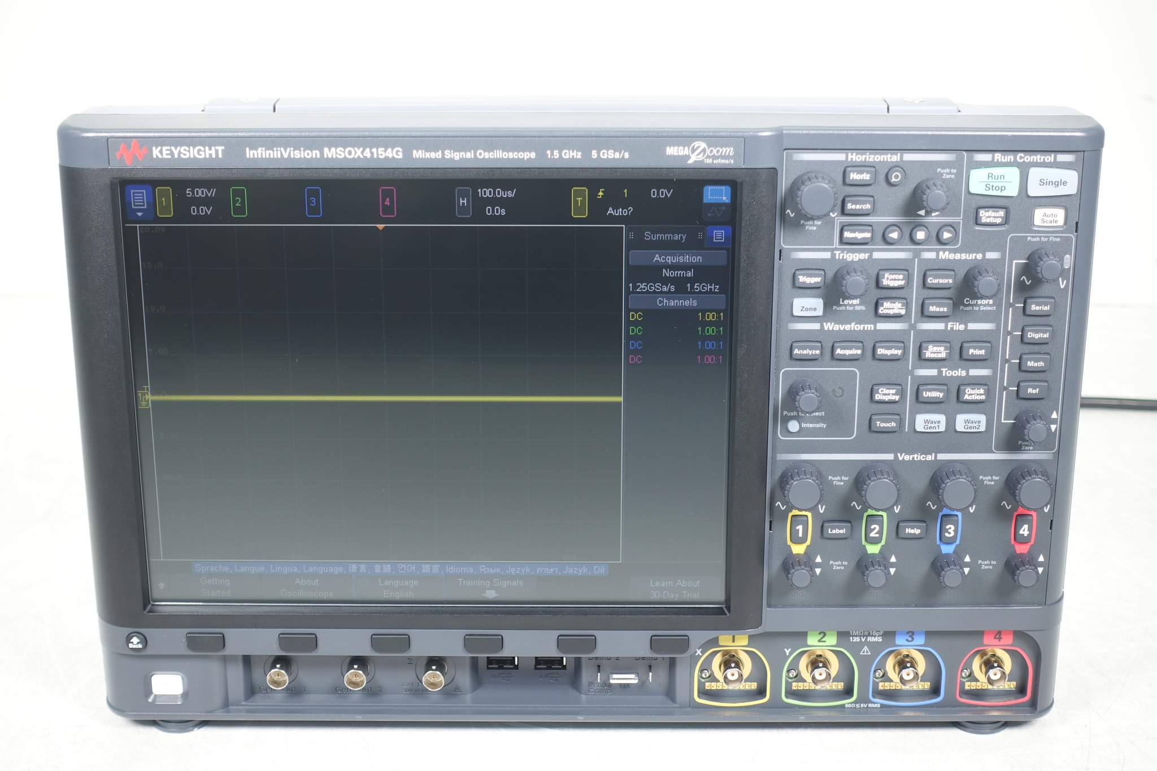This screenshot has width=1157, height=771.
Task: Open the Acquisition section header
Action: click(677, 258)
